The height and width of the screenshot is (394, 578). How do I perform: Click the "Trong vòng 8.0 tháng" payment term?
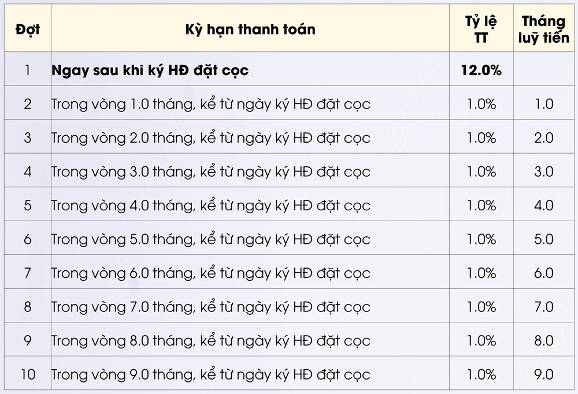click(x=210, y=340)
